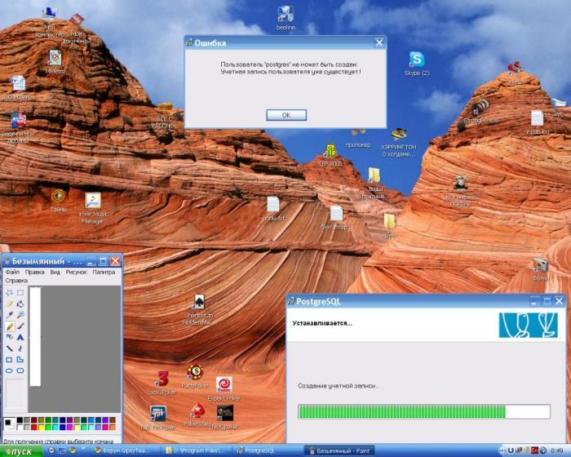This screenshot has width=571, height=457.
Task: Open the camera icon at desktop right edge
Action: point(540,265)
